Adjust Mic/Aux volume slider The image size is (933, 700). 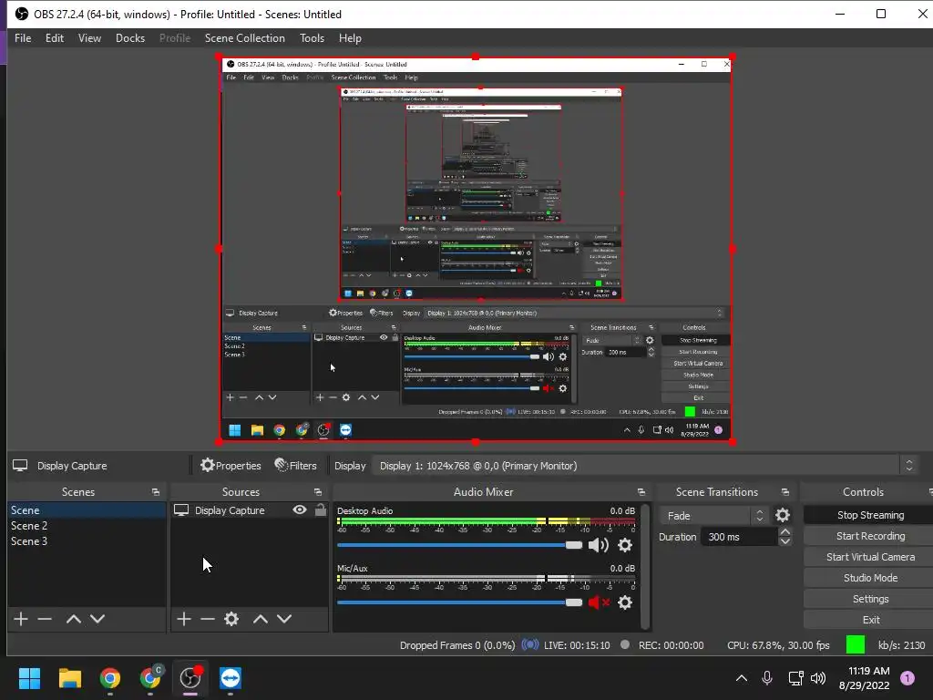pyautogui.click(x=459, y=602)
